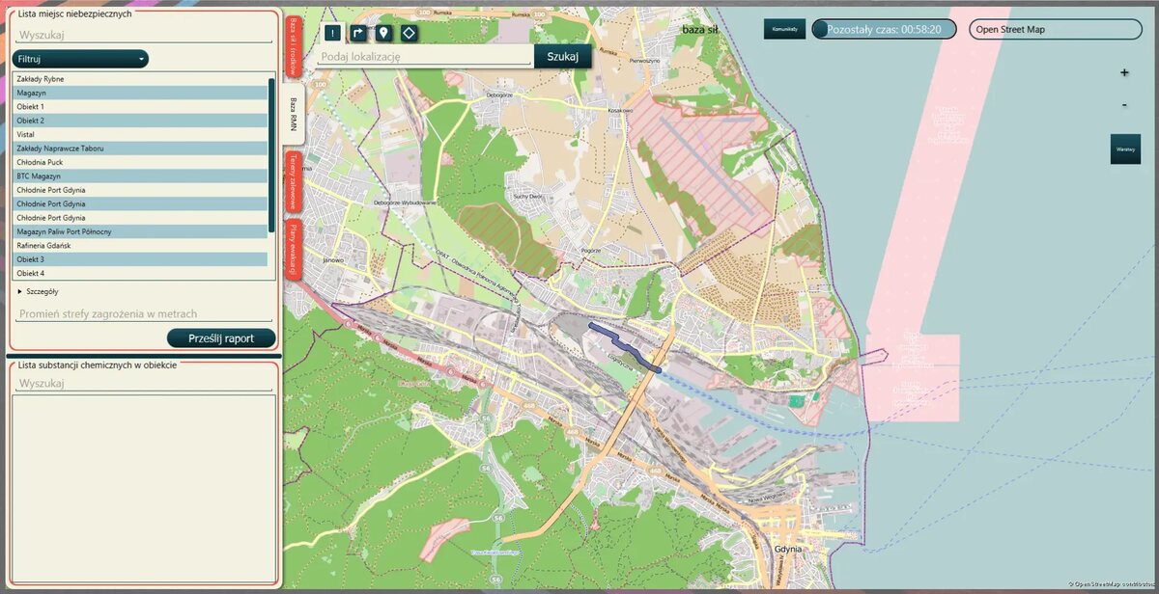
Task: Zoom out the map with minus
Action: (x=1124, y=104)
